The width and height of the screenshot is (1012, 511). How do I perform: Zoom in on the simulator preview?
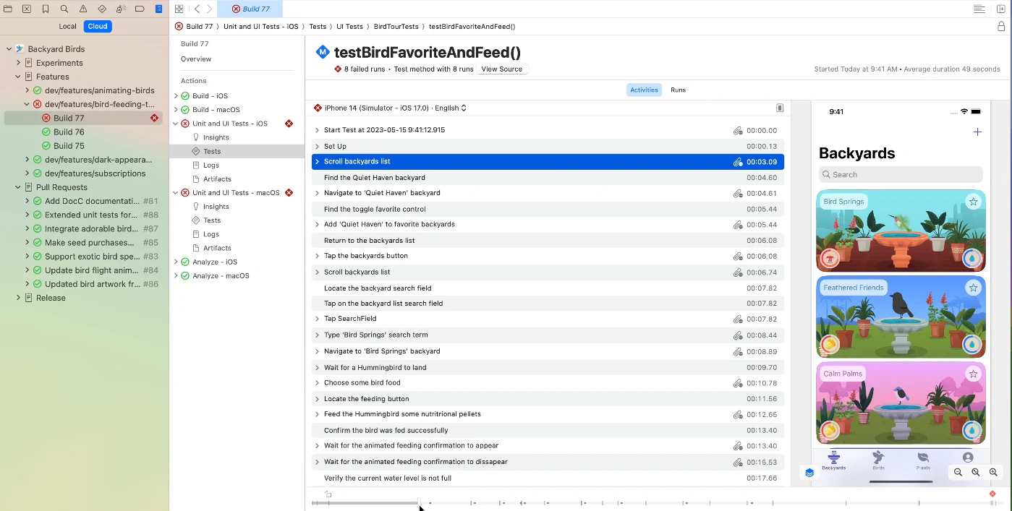[x=993, y=472]
